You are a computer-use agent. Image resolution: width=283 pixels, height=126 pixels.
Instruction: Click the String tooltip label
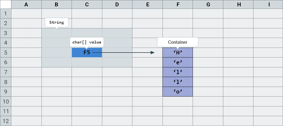57,23
